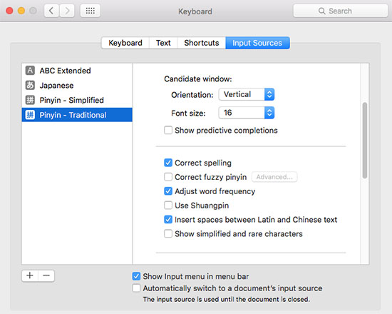392x314 pixels.
Task: Show all preferences using the grid icon
Action: 91,11
